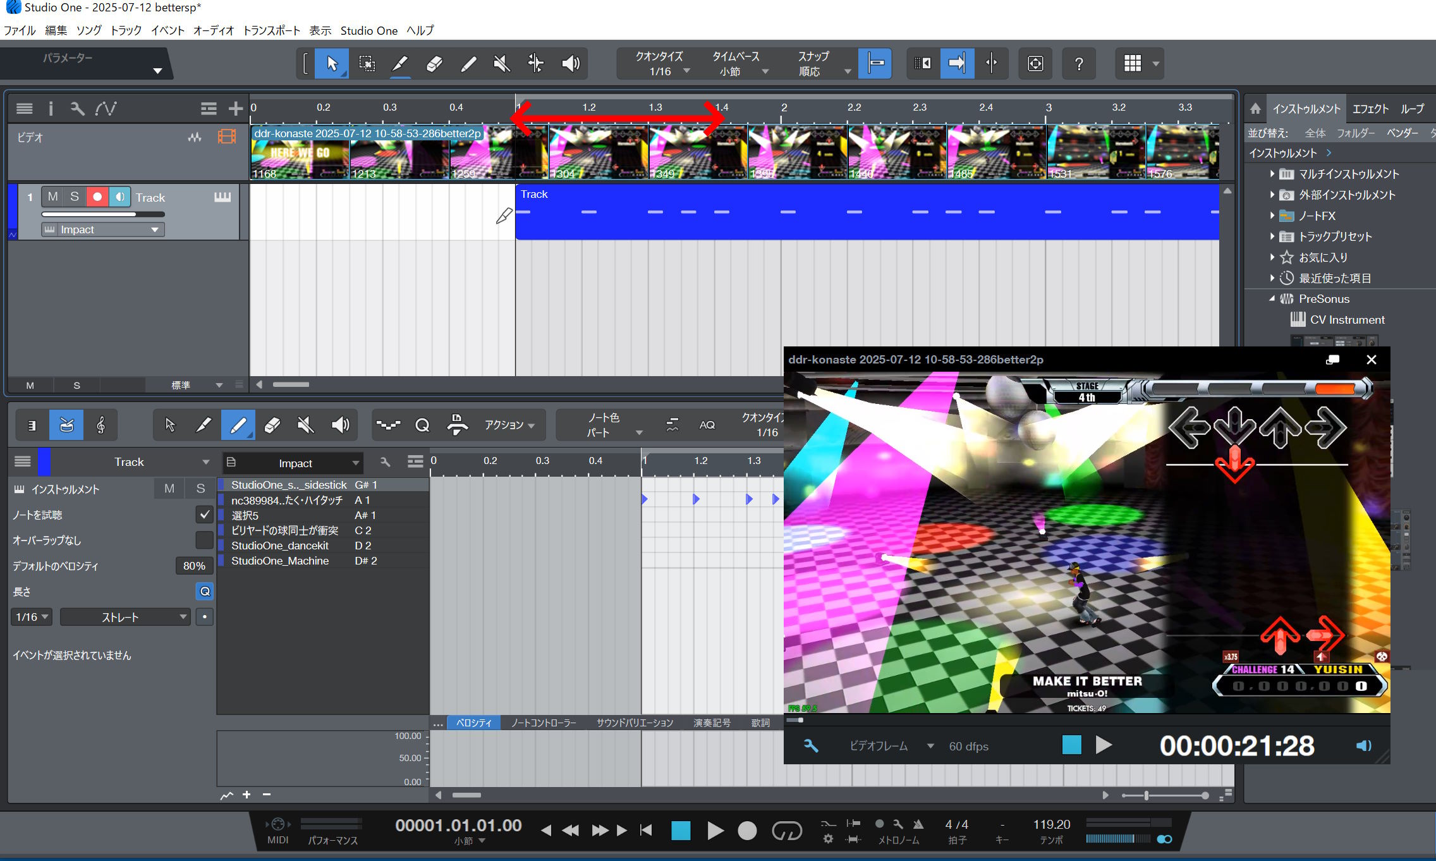
Task: Toggle monitor button on Track 1
Action: click(119, 197)
